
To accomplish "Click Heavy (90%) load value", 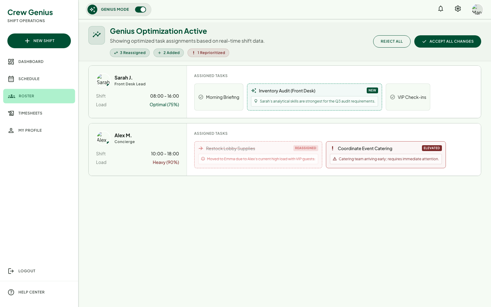I will 166,162.
